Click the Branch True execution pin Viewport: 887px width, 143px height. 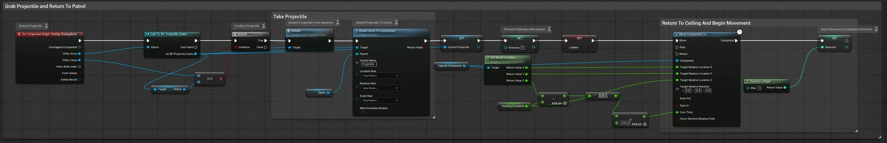point(266,40)
